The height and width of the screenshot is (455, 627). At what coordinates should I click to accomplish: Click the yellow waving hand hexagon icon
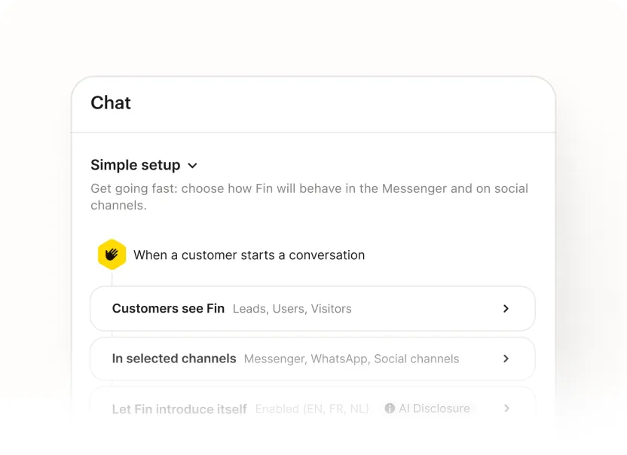[112, 255]
